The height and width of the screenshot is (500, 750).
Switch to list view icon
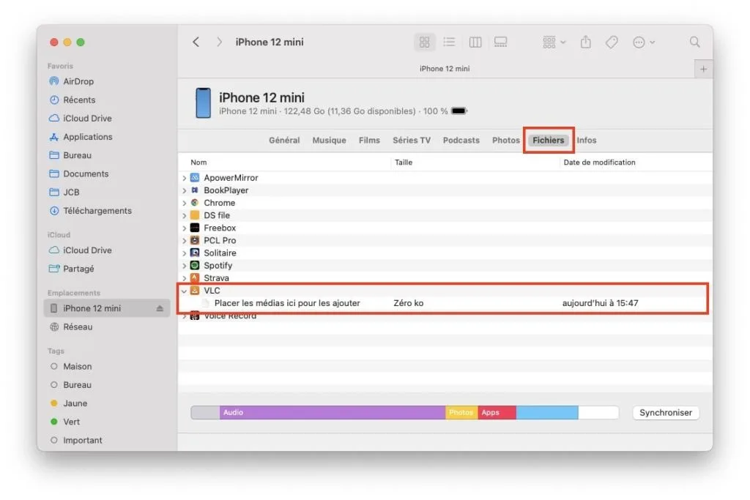[450, 42]
